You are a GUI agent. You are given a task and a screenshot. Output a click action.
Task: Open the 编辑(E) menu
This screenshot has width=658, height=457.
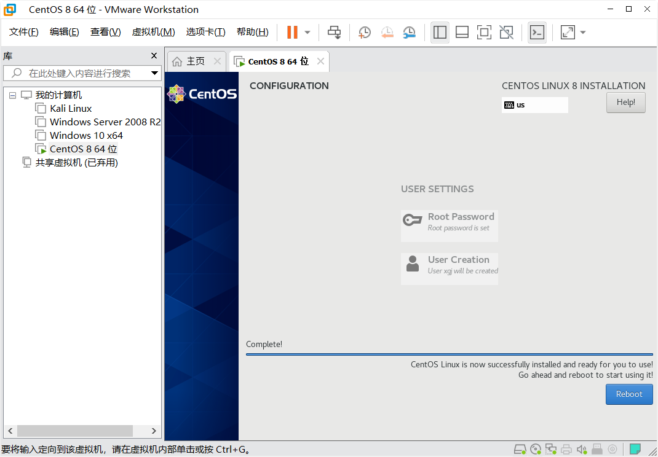point(64,32)
